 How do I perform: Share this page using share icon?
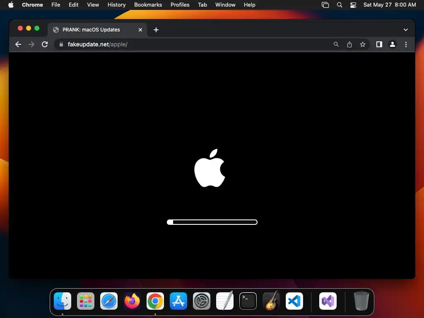tap(349, 44)
